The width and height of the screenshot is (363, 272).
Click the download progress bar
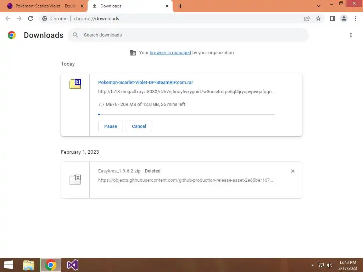click(x=186, y=114)
